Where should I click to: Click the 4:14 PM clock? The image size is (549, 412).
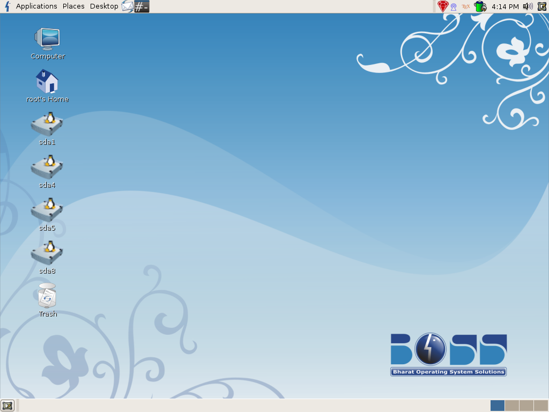point(505,6)
